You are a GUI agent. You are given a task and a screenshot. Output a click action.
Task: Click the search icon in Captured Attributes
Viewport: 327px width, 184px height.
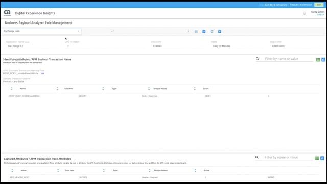click(x=256, y=157)
